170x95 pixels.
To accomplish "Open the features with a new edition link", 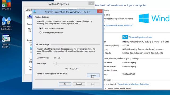I will pyautogui.click(x=118, y=26).
